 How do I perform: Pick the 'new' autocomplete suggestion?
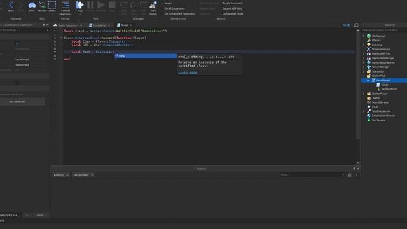(x=146, y=56)
